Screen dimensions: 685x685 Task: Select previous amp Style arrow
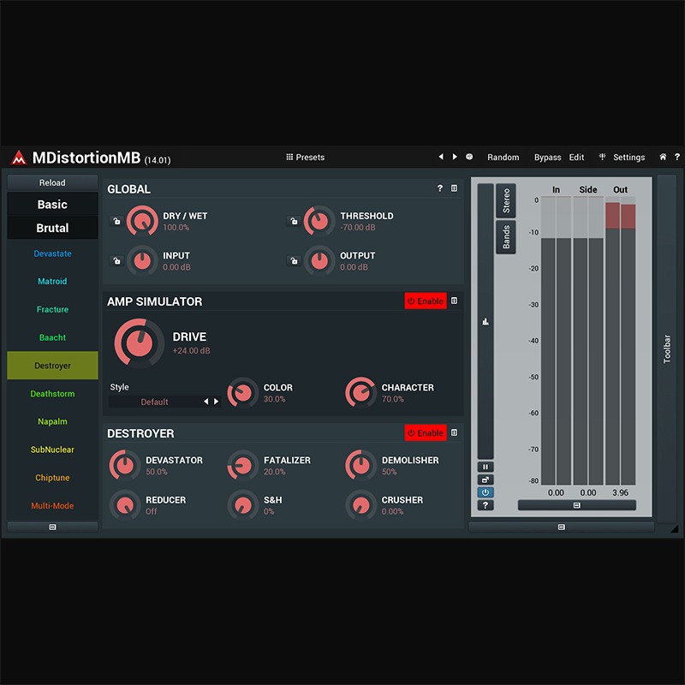pyautogui.click(x=205, y=401)
